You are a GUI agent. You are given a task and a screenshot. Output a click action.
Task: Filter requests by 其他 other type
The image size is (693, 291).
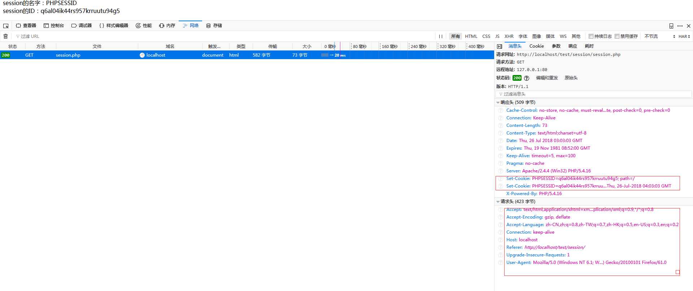click(x=576, y=36)
